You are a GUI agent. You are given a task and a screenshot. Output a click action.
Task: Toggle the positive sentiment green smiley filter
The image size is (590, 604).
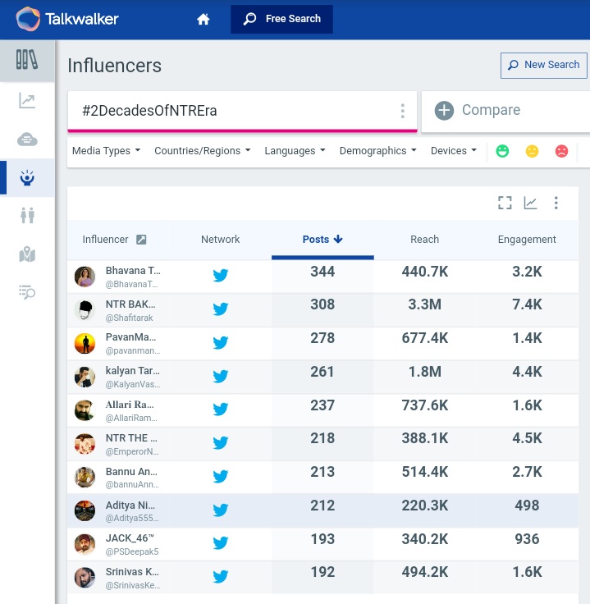(x=502, y=151)
